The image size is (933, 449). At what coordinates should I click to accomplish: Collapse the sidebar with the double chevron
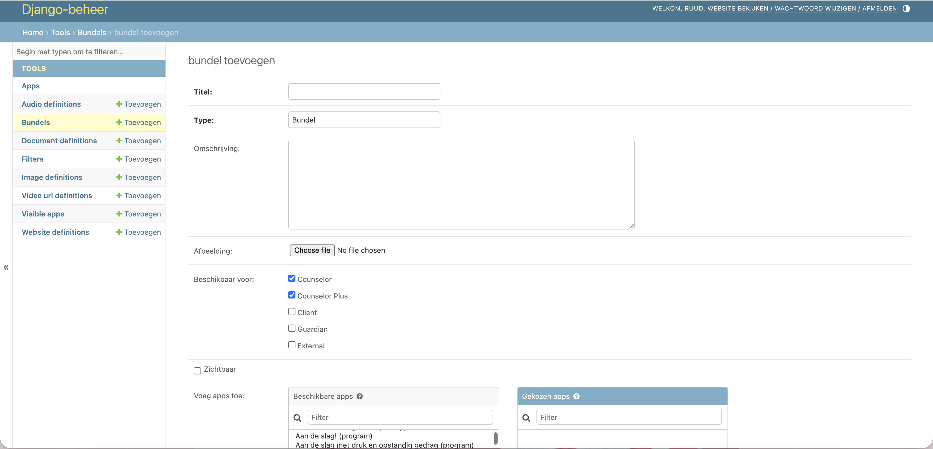pos(6,267)
